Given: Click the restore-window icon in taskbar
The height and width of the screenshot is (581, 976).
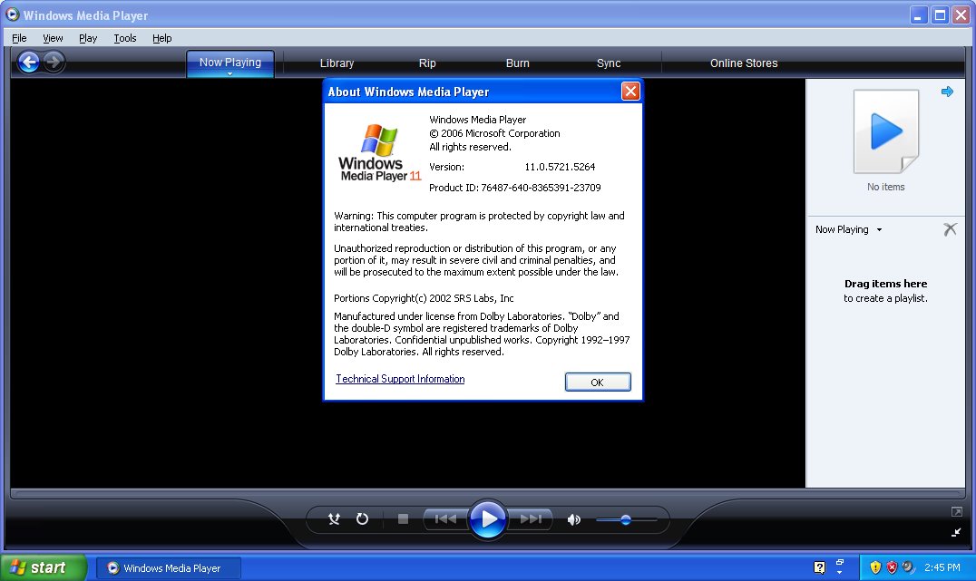Looking at the screenshot, I should pos(840,562).
